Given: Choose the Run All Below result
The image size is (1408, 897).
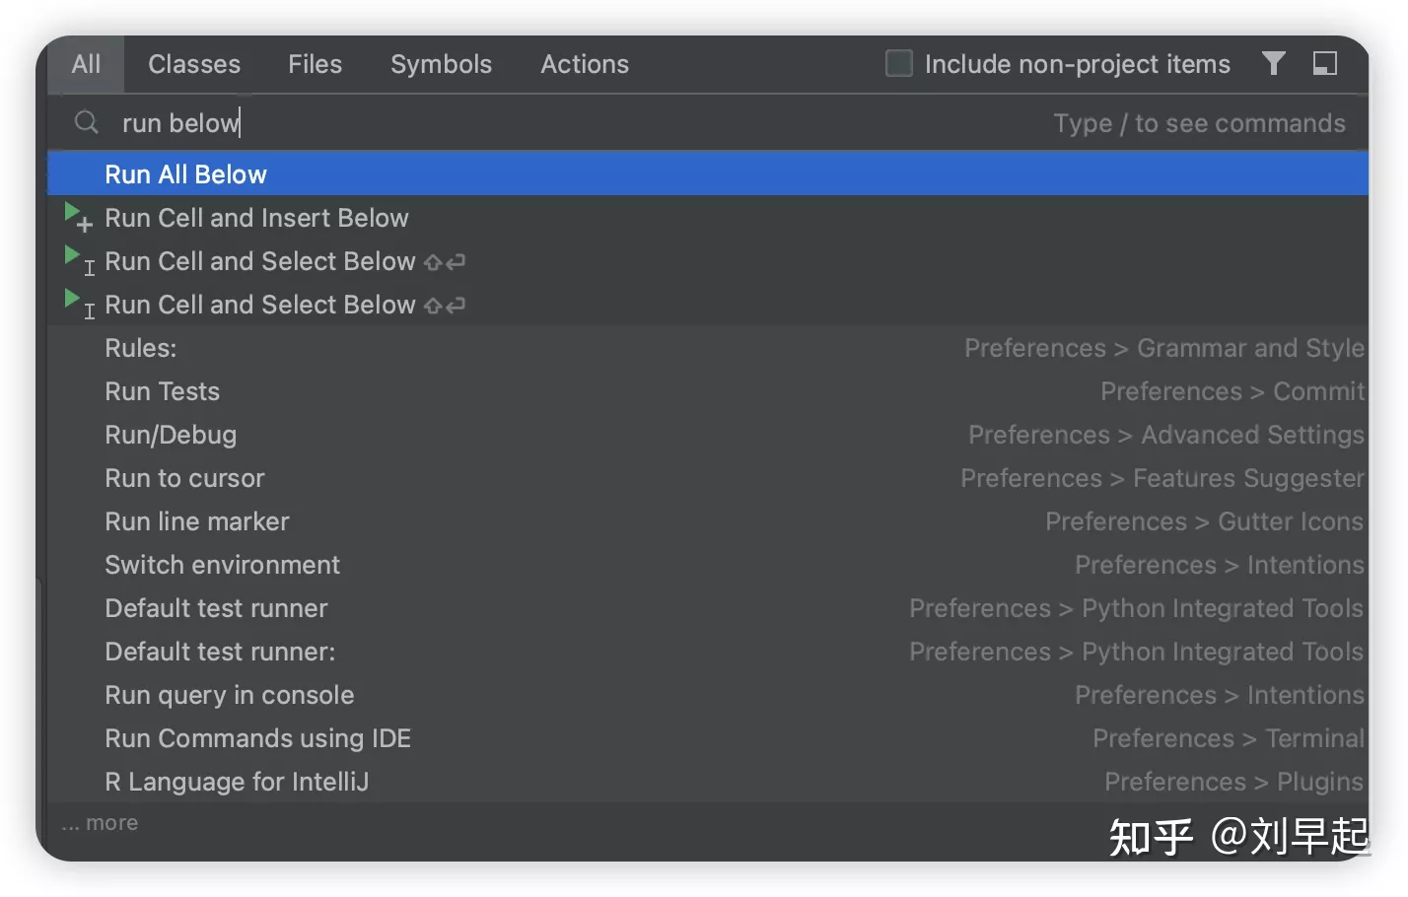Looking at the screenshot, I should pyautogui.click(x=708, y=173).
